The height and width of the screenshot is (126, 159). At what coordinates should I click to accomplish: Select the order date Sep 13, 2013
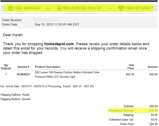click(57, 25)
